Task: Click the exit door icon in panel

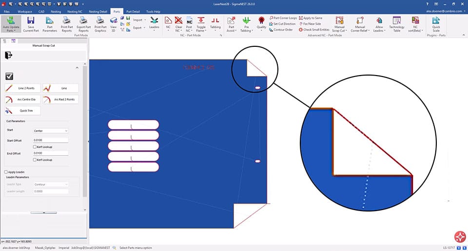Action: coord(8,55)
